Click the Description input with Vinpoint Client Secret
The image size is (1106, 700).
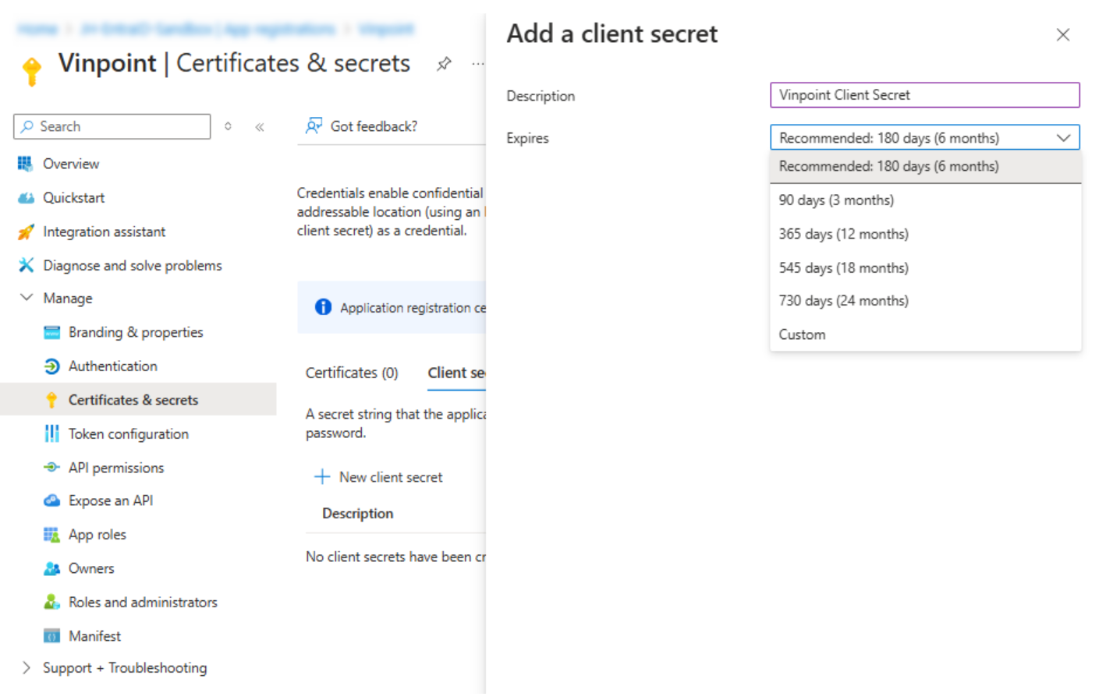pyautogui.click(x=925, y=95)
